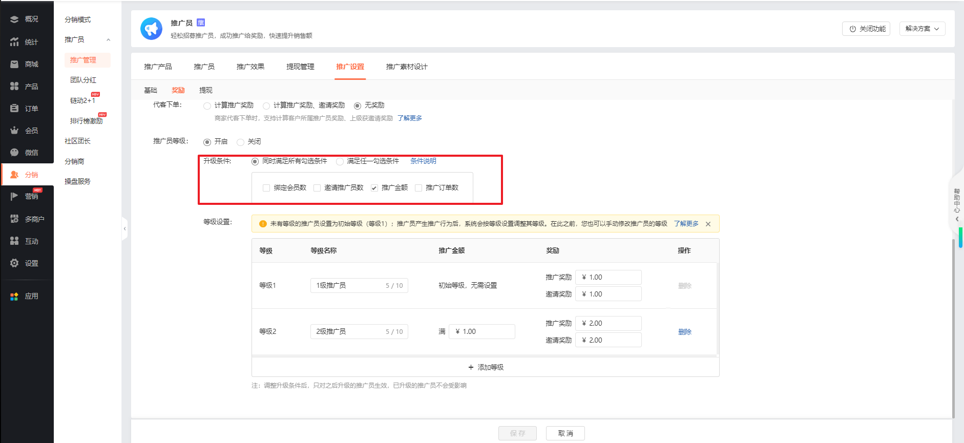Click the blue badge next to 推广员 title
Viewport: 964px width, 443px height.
(x=201, y=23)
